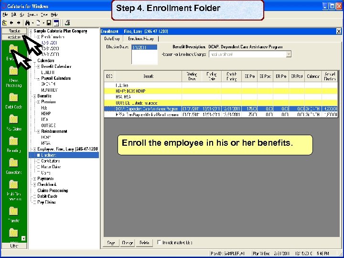Click the Delete button
The width and height of the screenshot is (344, 258).
click(144, 243)
